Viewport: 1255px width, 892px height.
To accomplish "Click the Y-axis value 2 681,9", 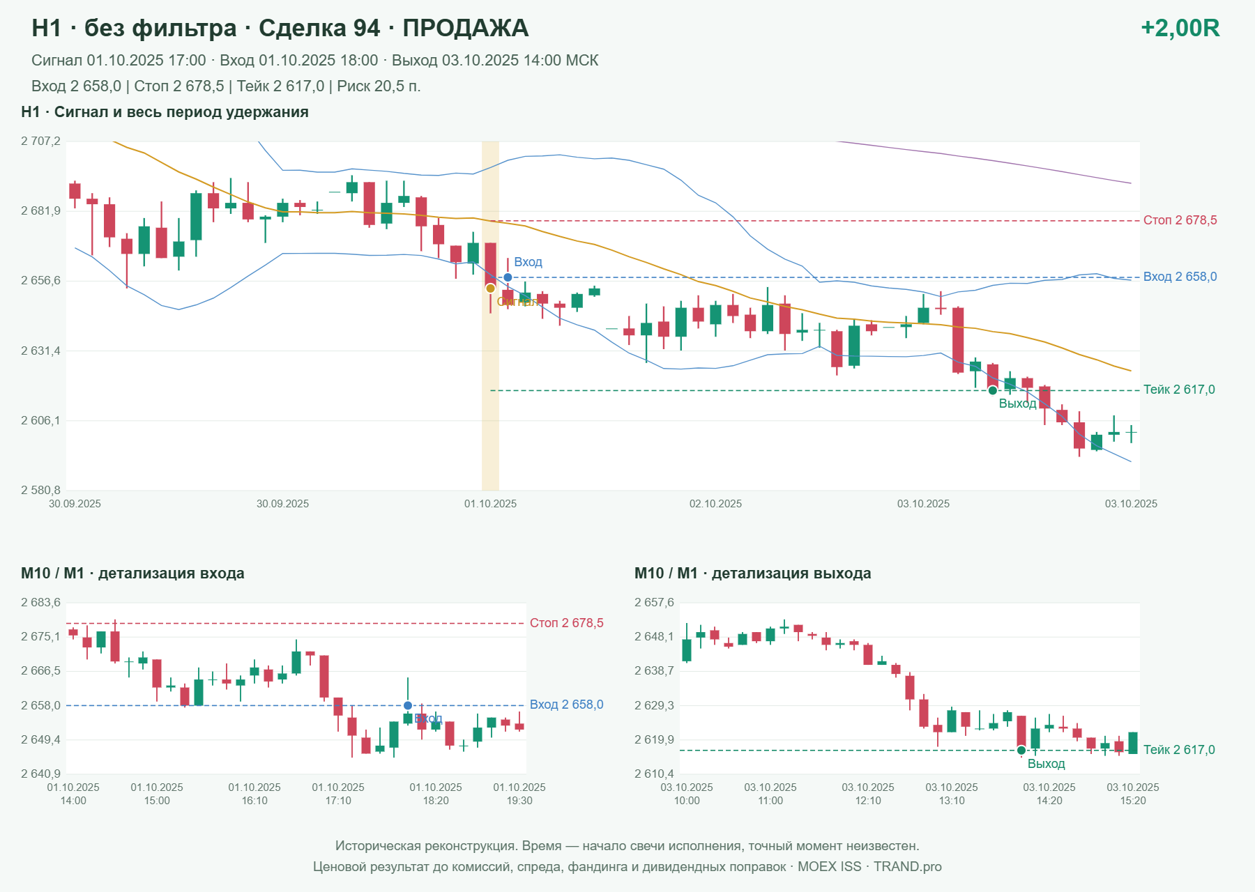I will [40, 210].
